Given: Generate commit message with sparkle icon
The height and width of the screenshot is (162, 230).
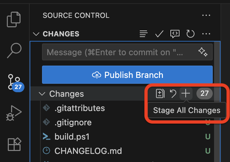Looking at the screenshot, I should (x=203, y=52).
